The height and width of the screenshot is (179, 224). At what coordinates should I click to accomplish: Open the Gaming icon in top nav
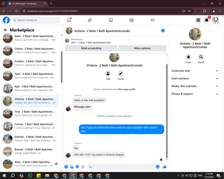tap(152, 20)
